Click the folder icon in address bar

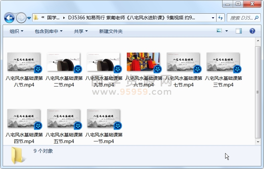click(x=36, y=18)
